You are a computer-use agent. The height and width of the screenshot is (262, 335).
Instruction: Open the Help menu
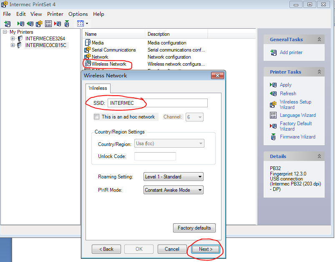point(98,14)
